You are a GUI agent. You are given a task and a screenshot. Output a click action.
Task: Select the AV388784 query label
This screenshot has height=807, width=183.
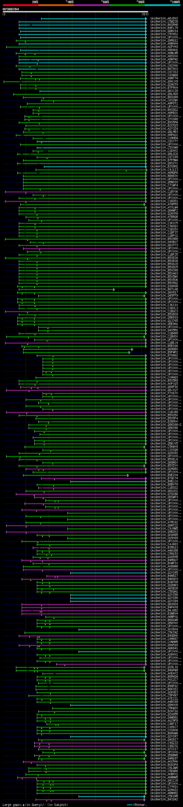point(11,9)
